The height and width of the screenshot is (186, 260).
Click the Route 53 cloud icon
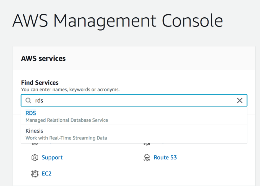click(147, 158)
